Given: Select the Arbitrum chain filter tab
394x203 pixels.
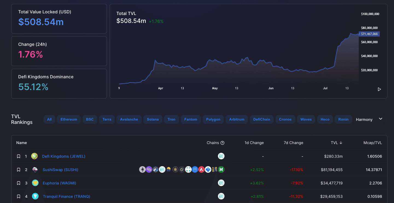Looking at the screenshot, I should [237, 120].
